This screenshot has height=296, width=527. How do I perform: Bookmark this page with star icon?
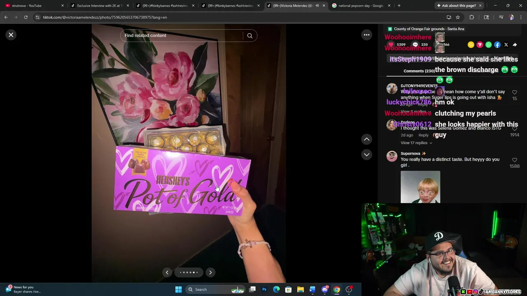click(x=458, y=17)
